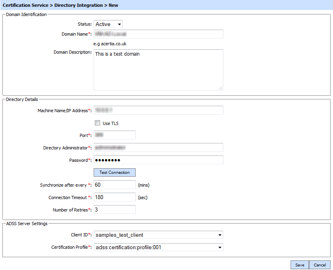This screenshot has height=270, width=333.
Task: Click the Number of Retries field
Action: (x=114, y=210)
